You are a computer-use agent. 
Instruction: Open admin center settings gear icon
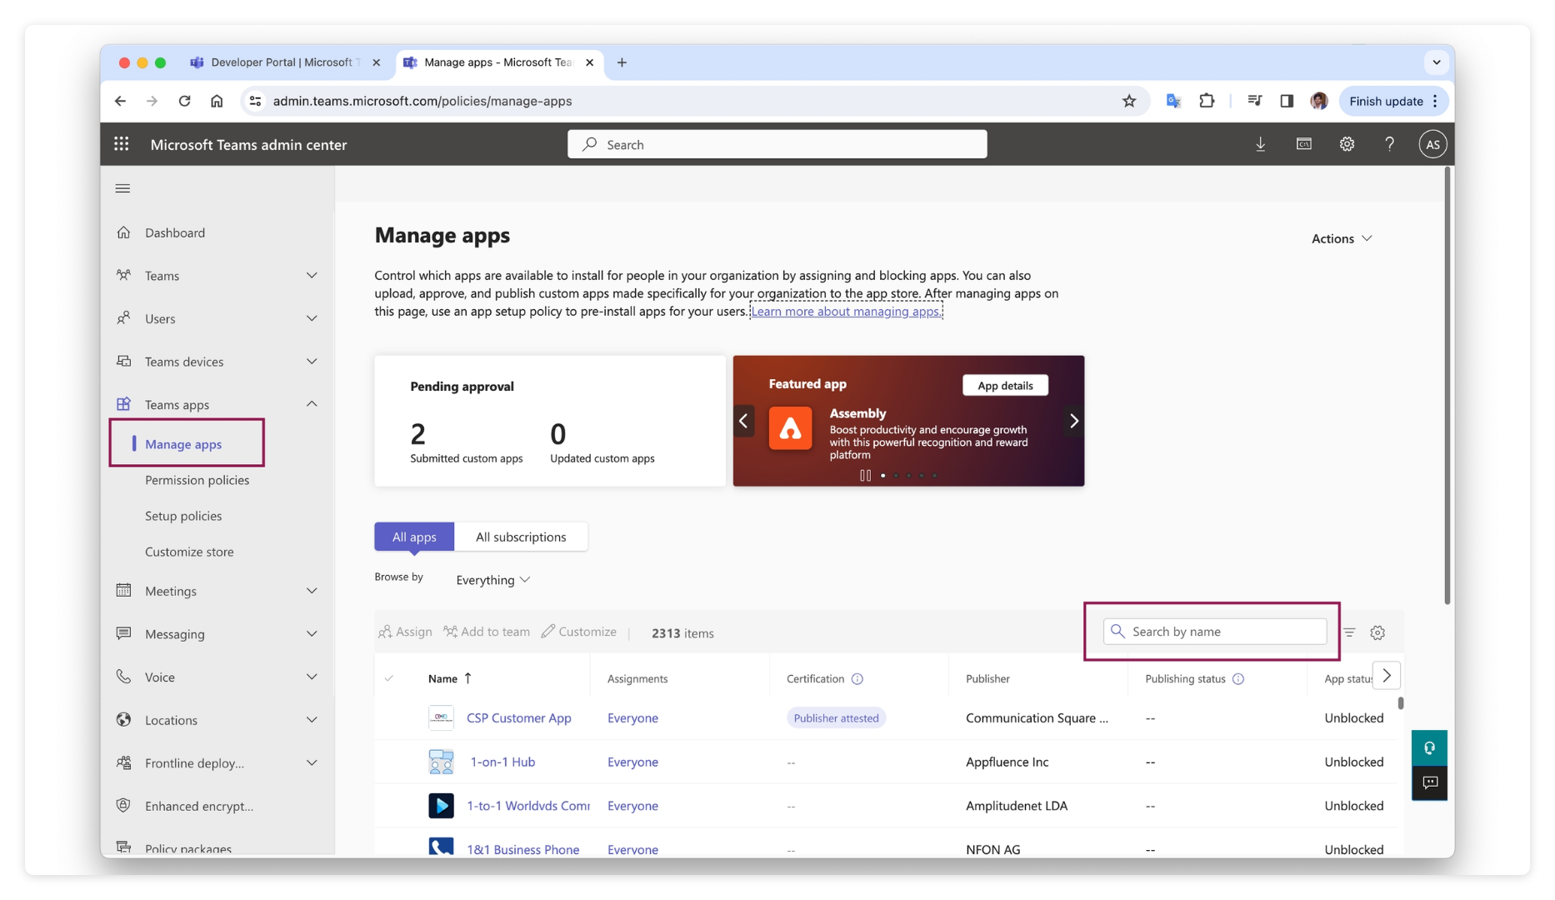coord(1347,143)
